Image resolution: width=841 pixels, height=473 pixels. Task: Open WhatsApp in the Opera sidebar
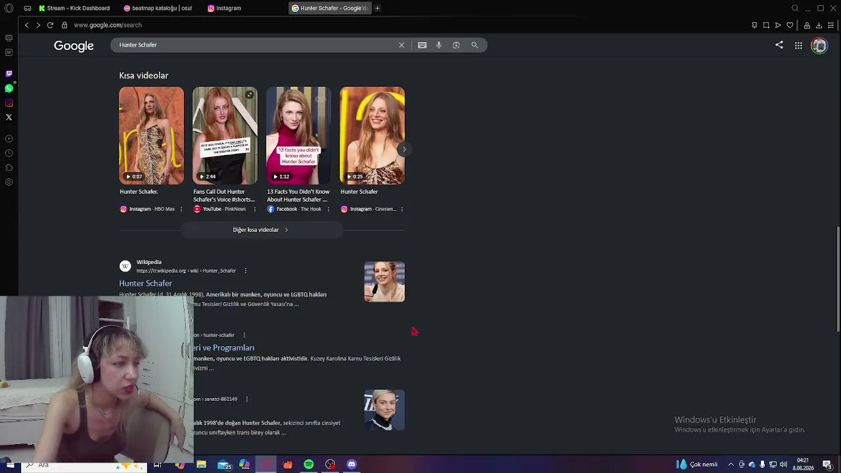click(9, 88)
